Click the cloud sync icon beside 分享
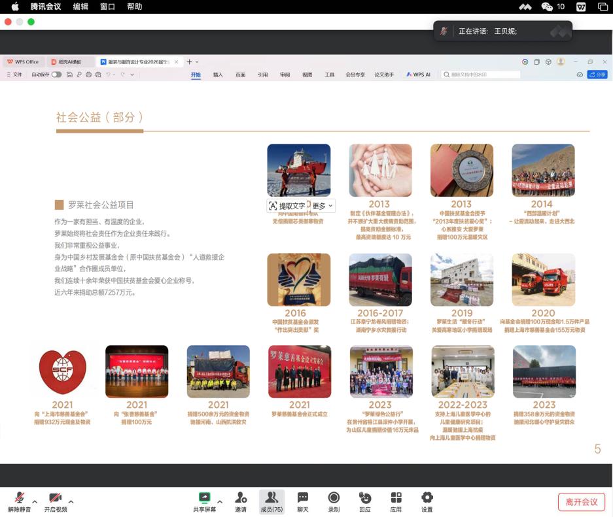This screenshot has width=613, height=517. point(580,75)
